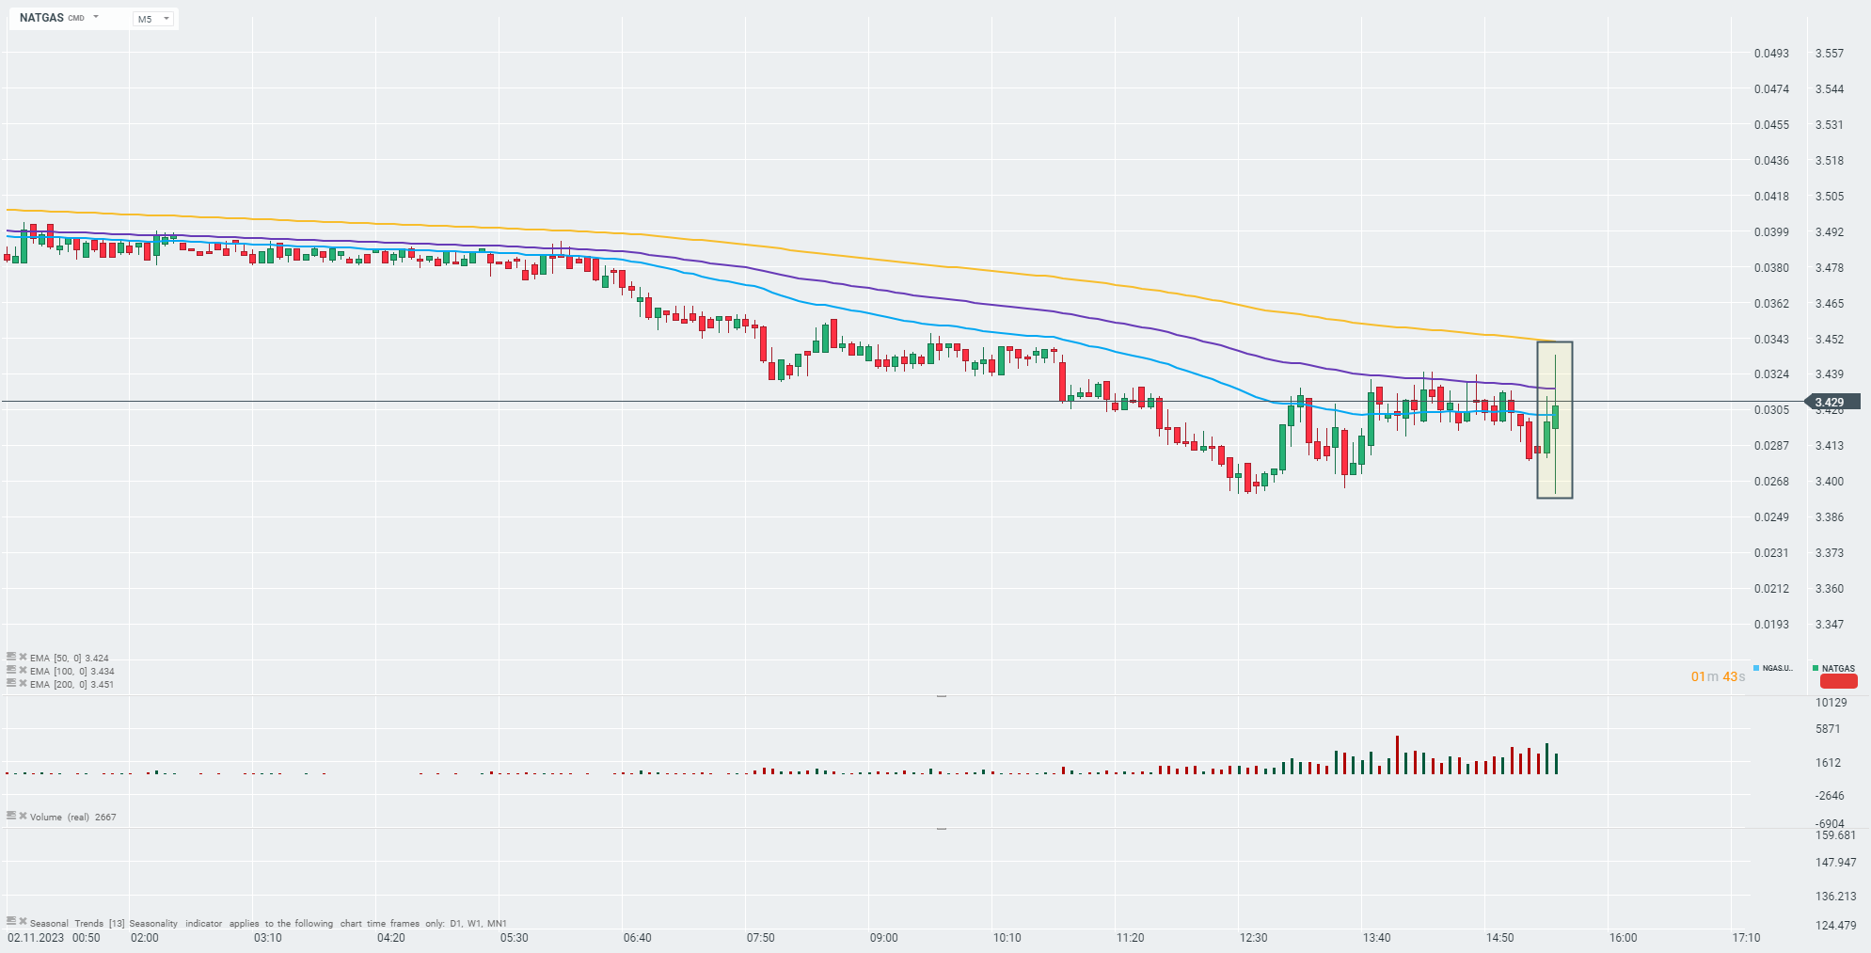Click the 3.400 price axis label
This screenshot has width=1871, height=953.
click(1830, 482)
